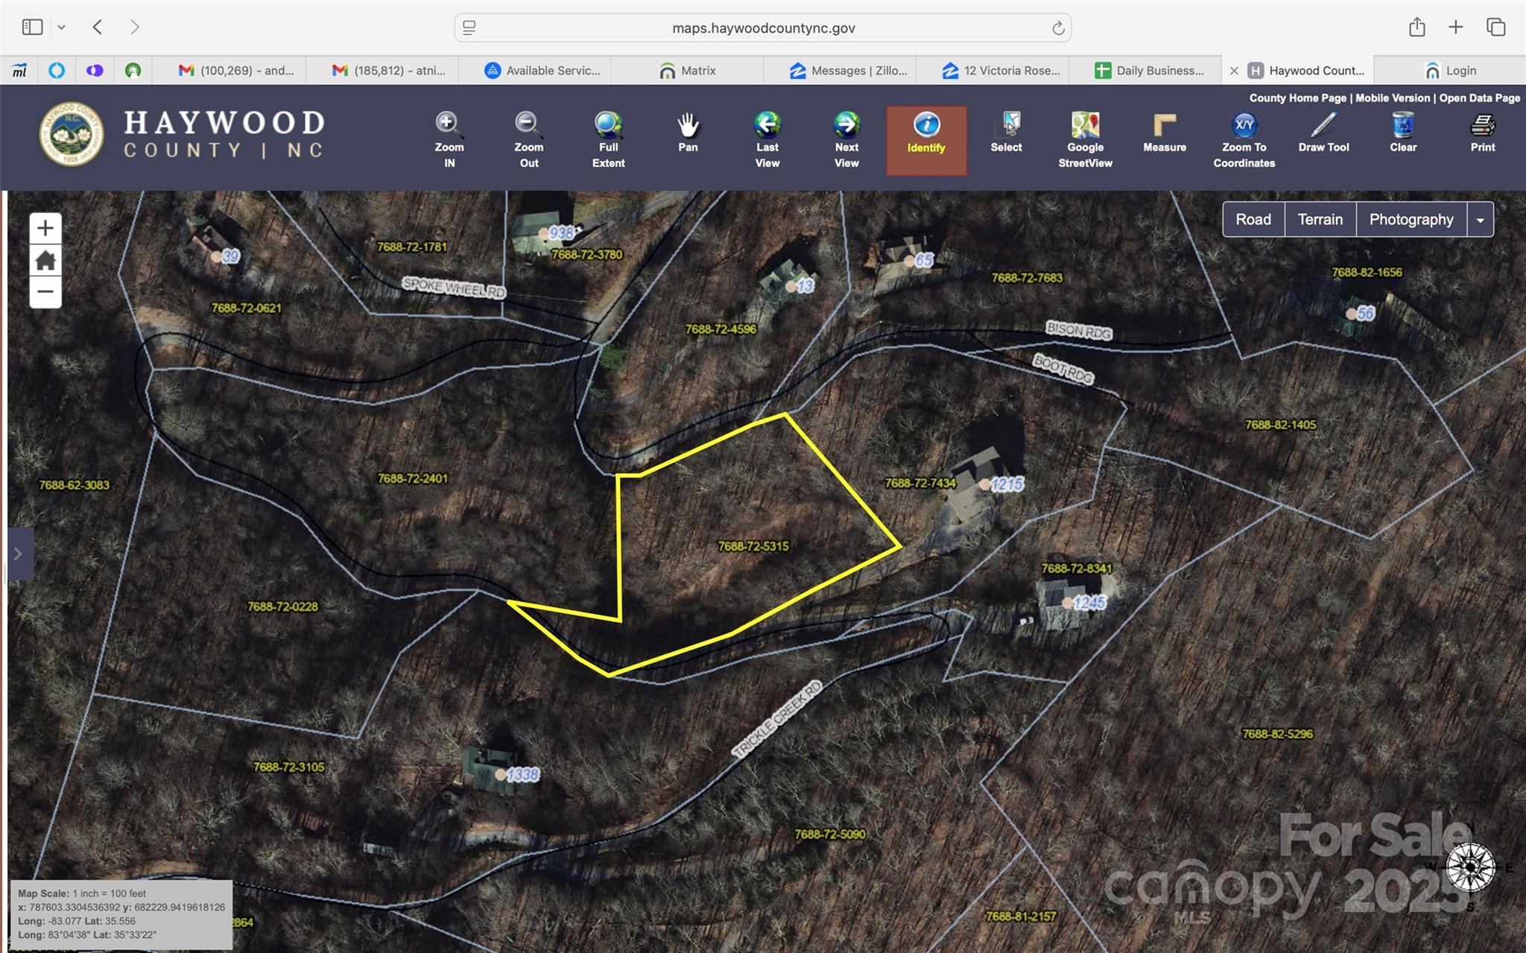Switch basemap to Photography view
Screen dimensions: 1526x953
(1411, 220)
